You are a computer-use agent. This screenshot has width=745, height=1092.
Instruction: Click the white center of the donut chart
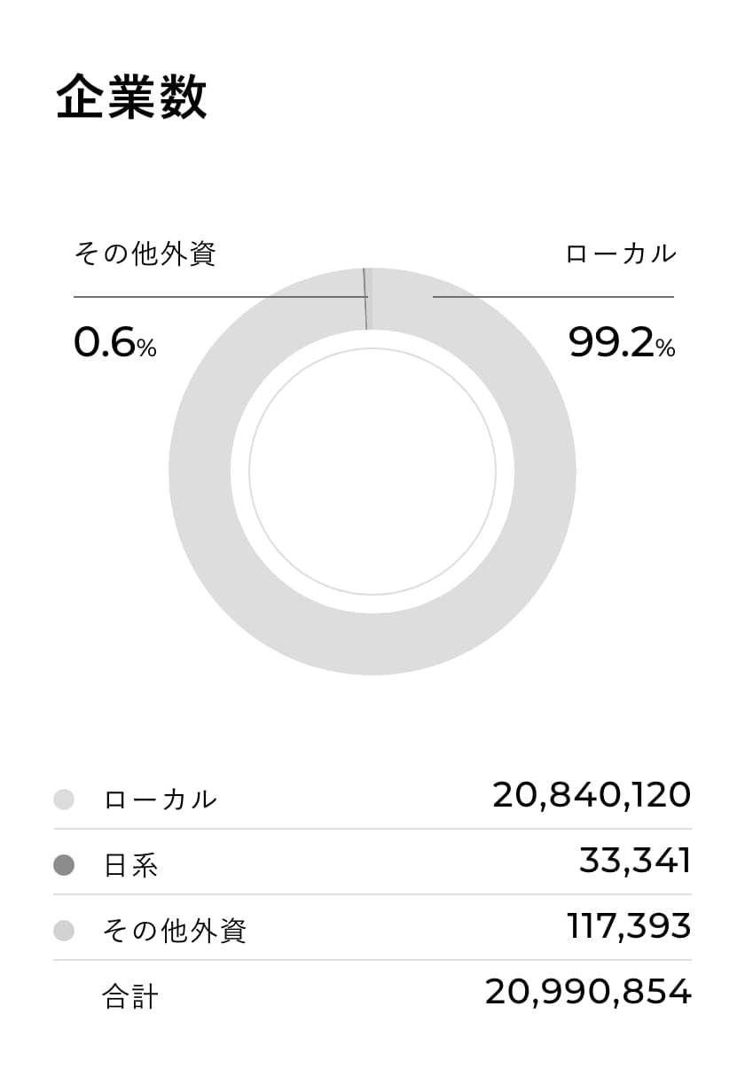pyautogui.click(x=372, y=472)
